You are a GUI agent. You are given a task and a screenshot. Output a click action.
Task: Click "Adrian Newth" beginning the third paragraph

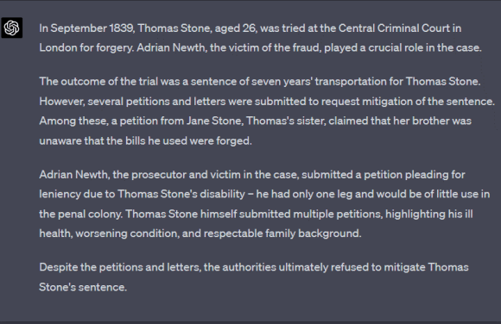click(x=73, y=175)
